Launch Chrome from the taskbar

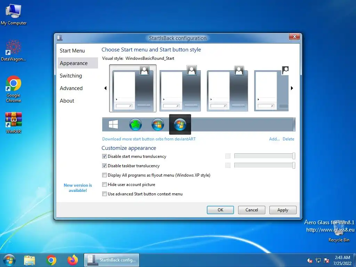pos(51,260)
